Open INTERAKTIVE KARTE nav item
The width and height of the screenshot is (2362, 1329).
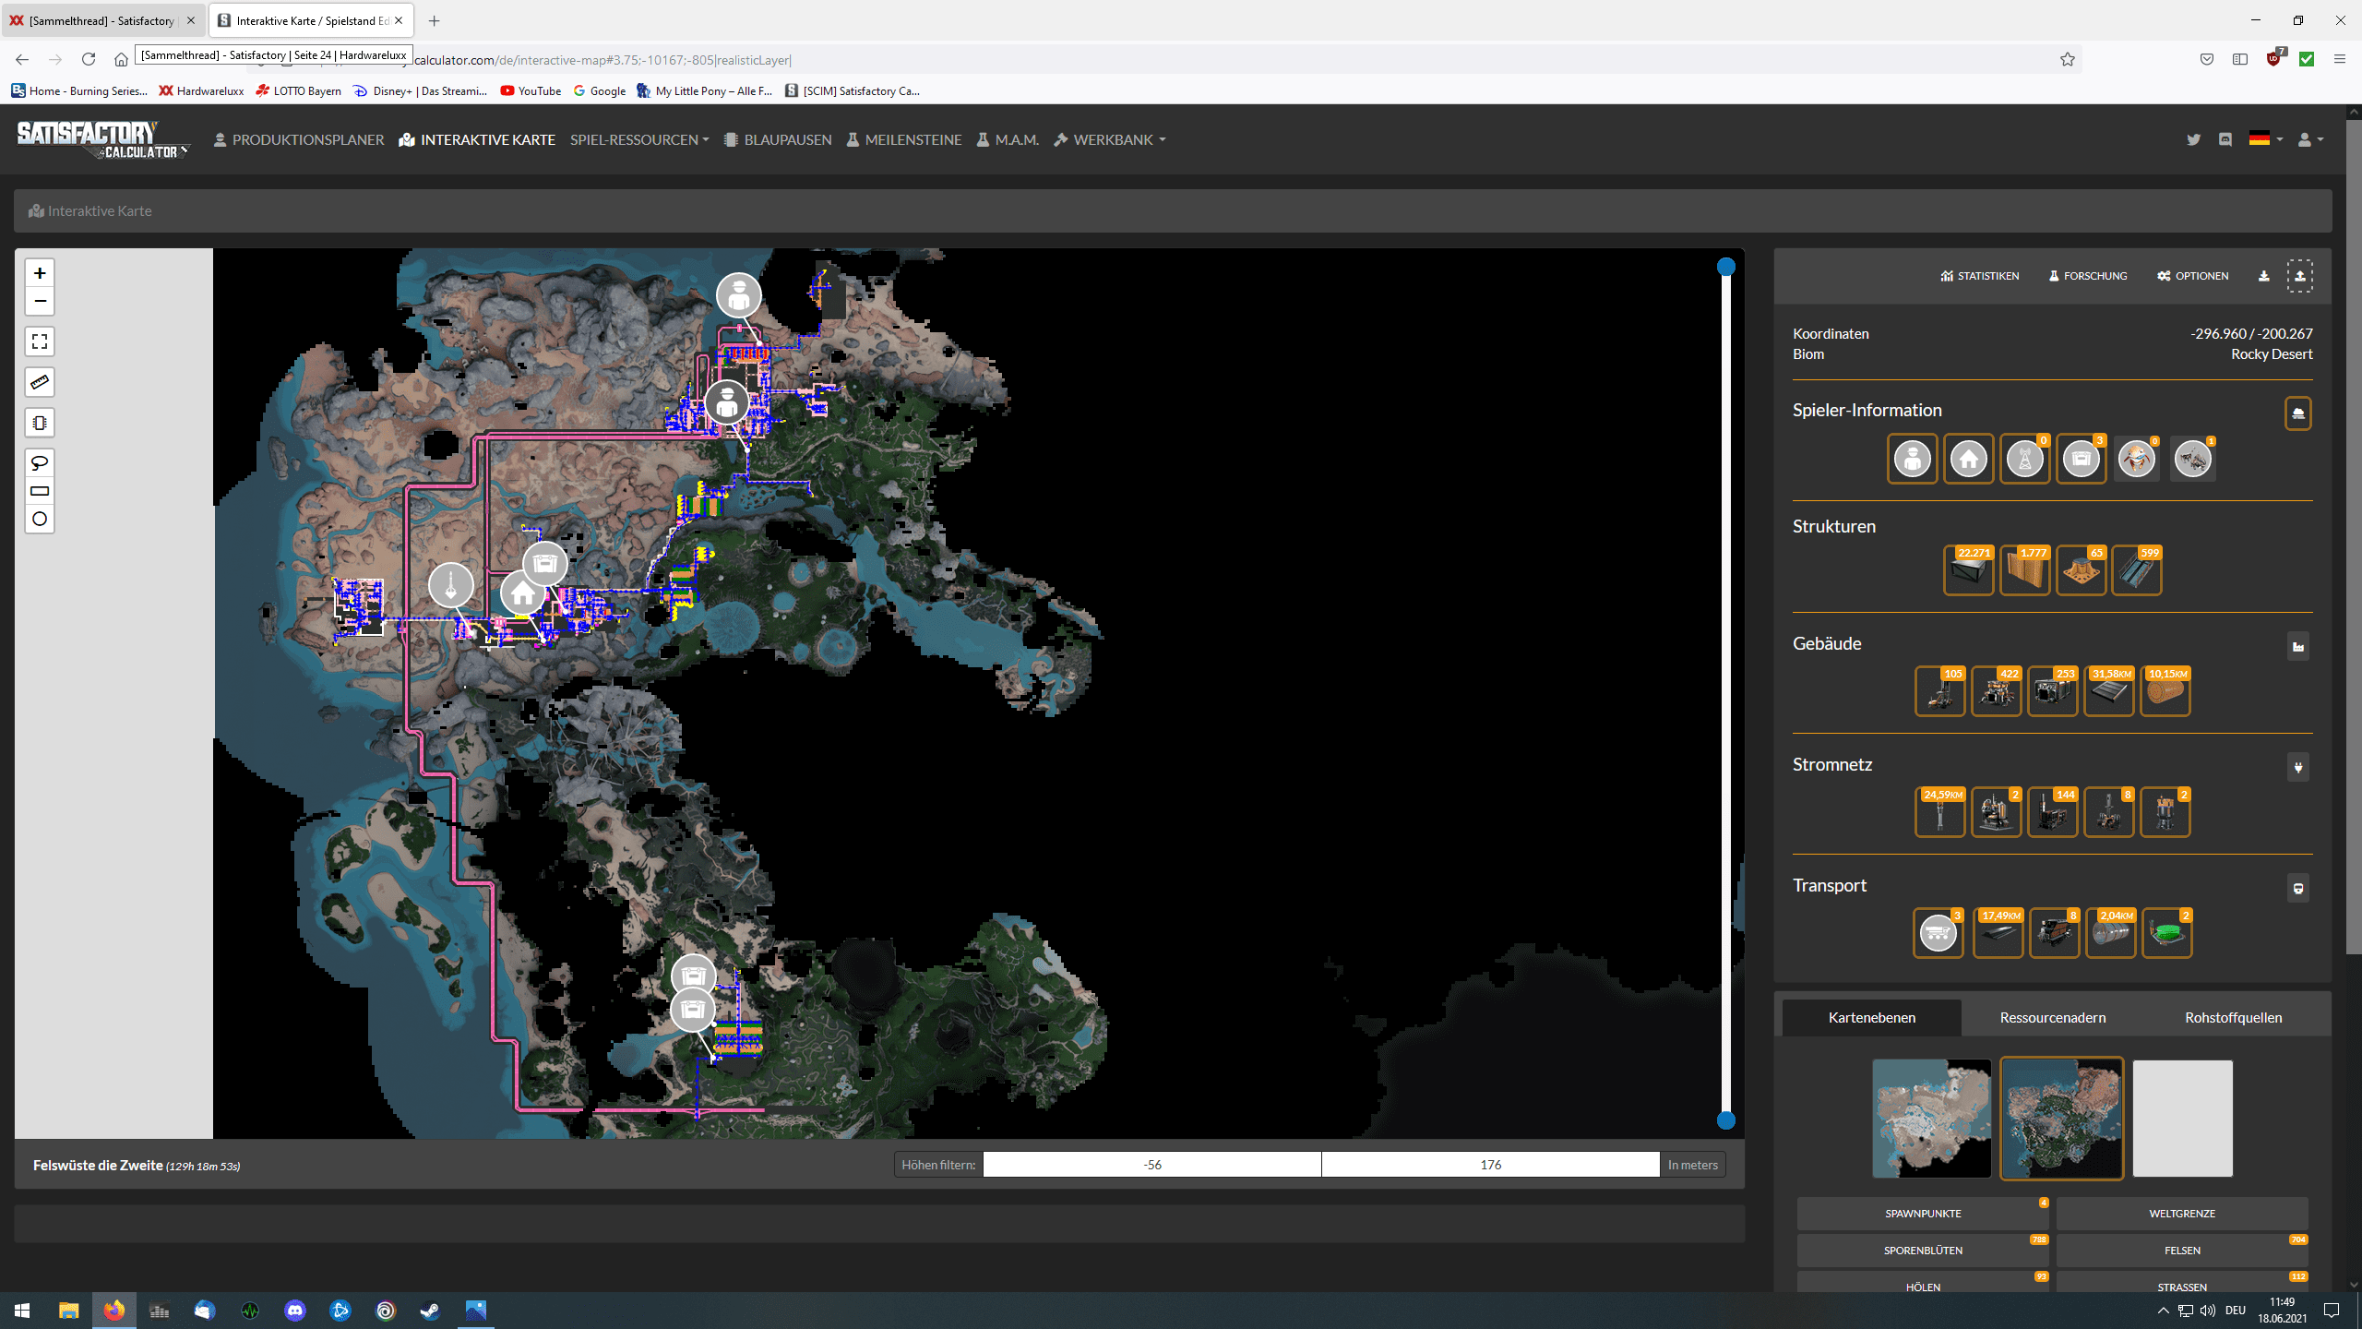[x=477, y=140]
